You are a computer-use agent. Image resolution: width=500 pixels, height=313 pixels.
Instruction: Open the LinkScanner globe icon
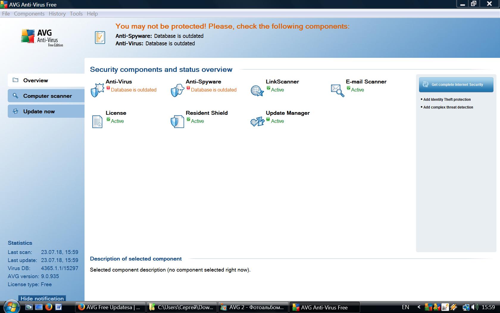257,90
